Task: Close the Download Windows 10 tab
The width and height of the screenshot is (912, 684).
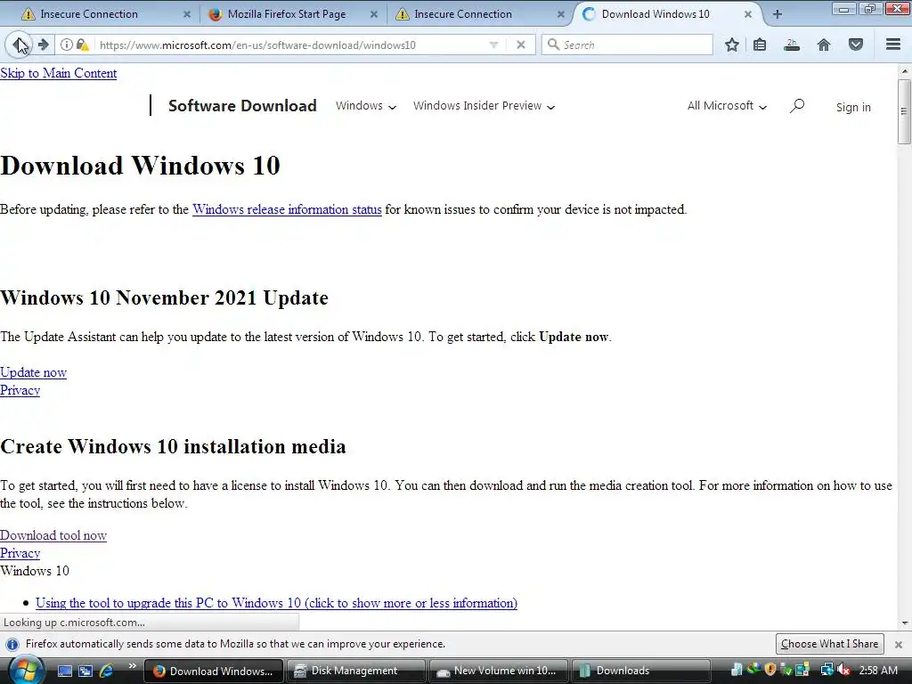Action: point(748,14)
